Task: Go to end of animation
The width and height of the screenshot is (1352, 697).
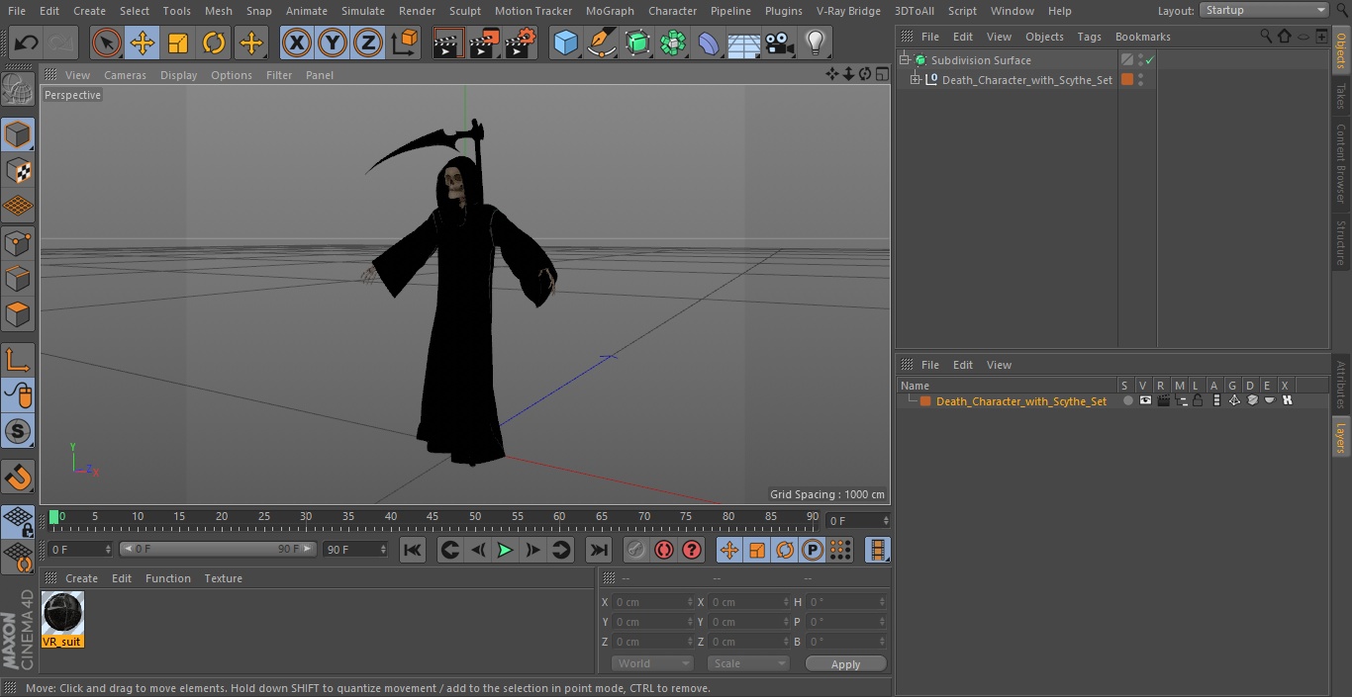Action: pyautogui.click(x=598, y=550)
